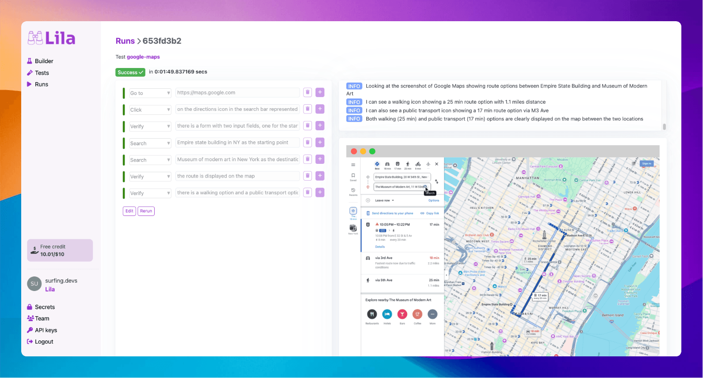Click the Runs breadcrumb link
Image resolution: width=703 pixels, height=378 pixels.
click(x=125, y=41)
